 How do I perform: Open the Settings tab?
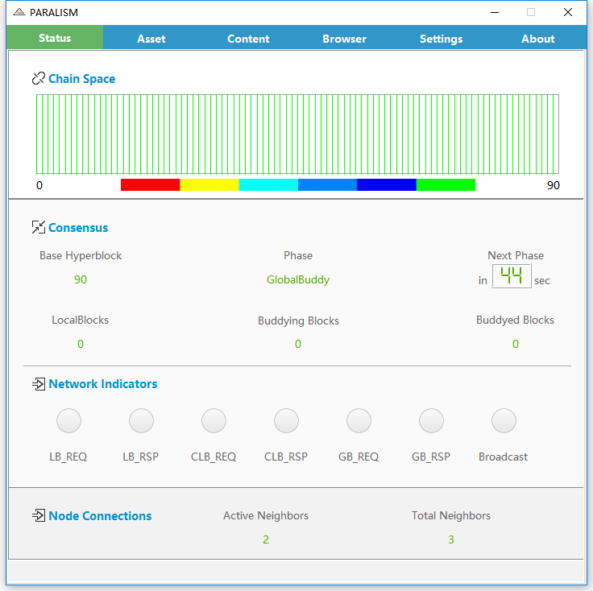442,38
